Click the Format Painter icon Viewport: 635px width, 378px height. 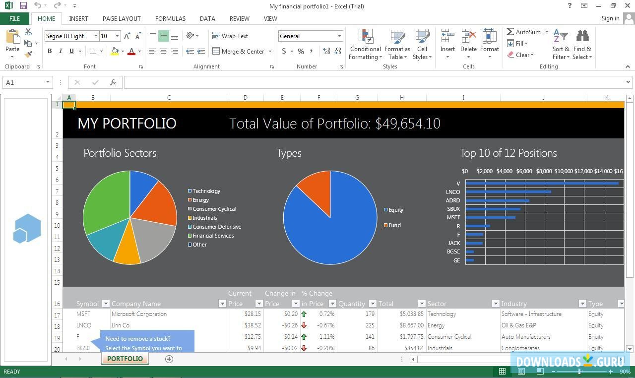(28, 54)
